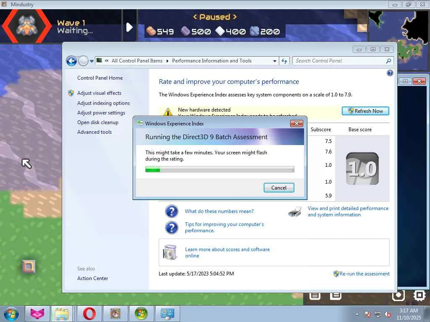
Task: Click the muted volume tray icon
Action: click(388, 314)
